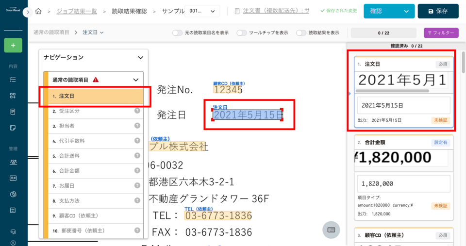The image size is (466, 246).
Task: Open the on-screen keyboard shortcut button
Action: coord(331,230)
